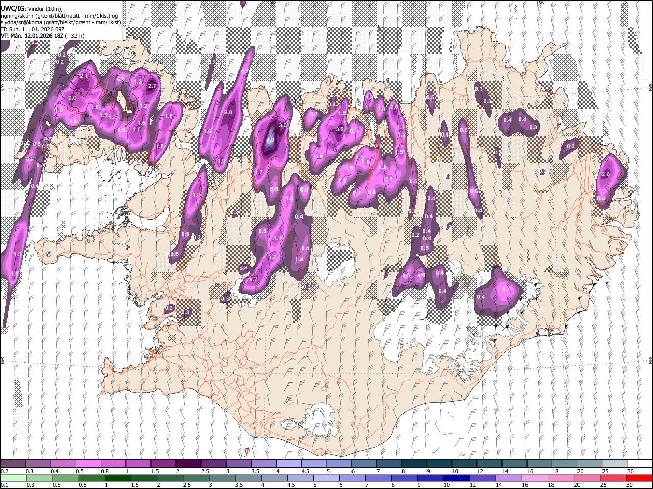Select the upper-row swatch between 3 and 3.5
The height and width of the screenshot is (489, 653).
238,464
